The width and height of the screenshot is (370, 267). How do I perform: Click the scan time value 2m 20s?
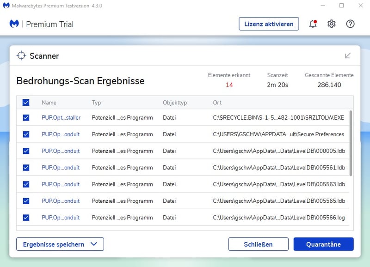coord(277,85)
